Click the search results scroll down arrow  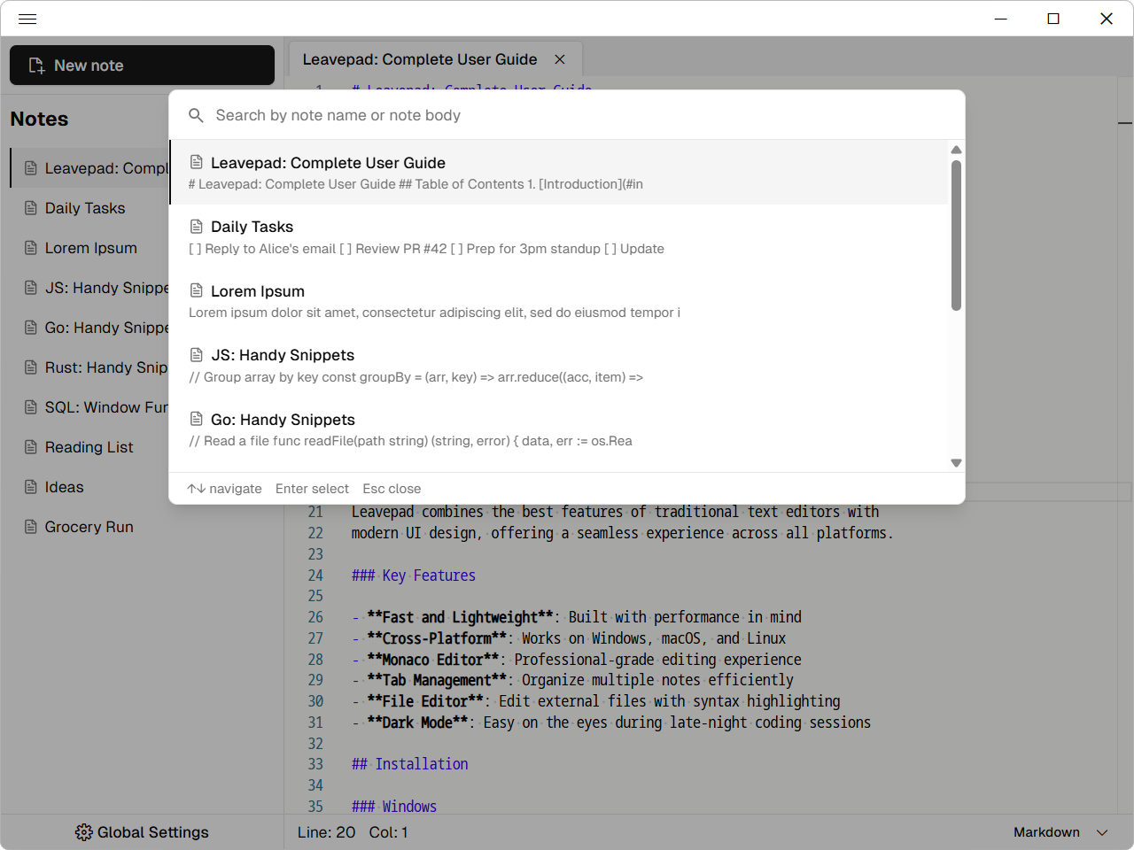point(956,463)
